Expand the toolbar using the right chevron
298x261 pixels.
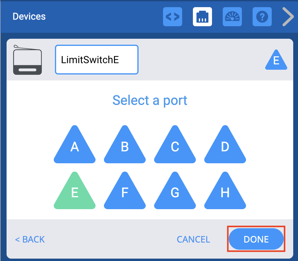click(x=288, y=16)
